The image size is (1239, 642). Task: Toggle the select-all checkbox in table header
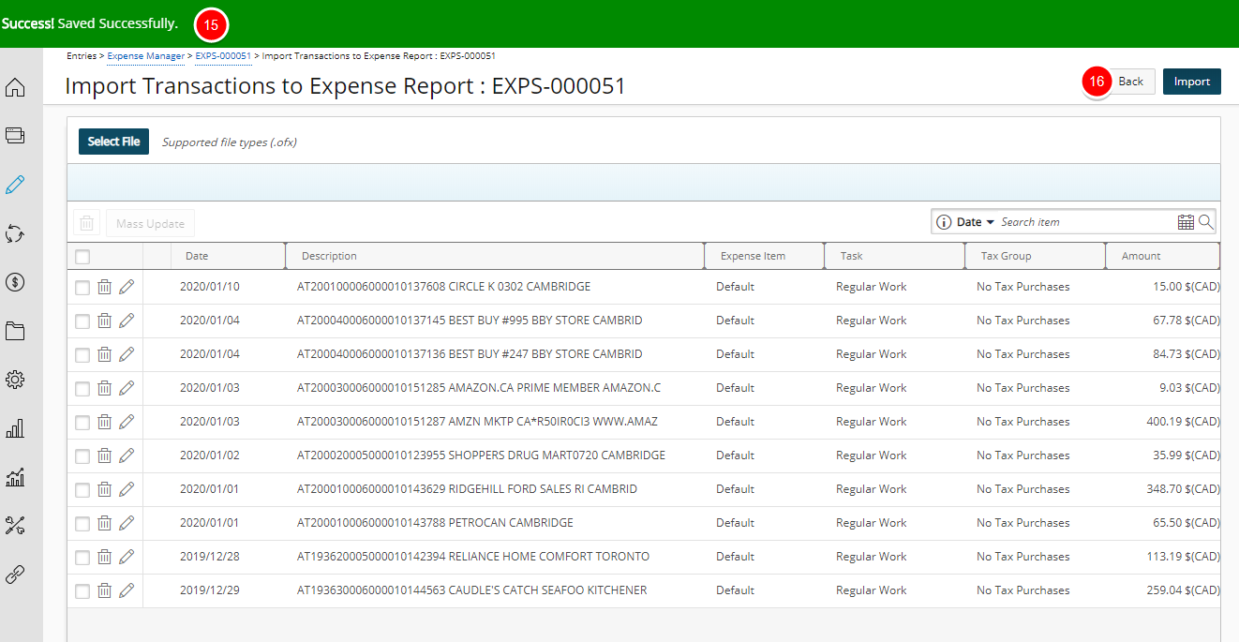click(x=82, y=257)
